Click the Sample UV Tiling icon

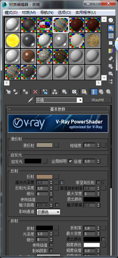(111, 43)
